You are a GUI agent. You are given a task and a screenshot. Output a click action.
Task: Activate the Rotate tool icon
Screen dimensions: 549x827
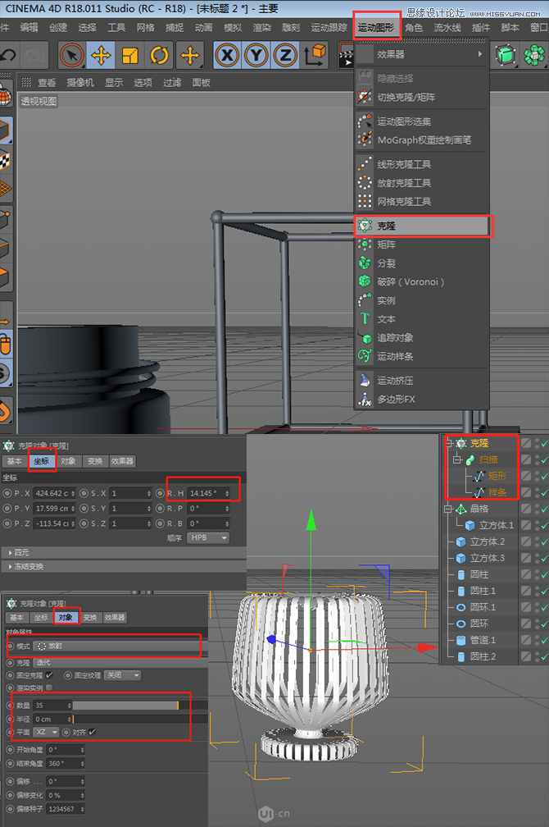point(160,55)
